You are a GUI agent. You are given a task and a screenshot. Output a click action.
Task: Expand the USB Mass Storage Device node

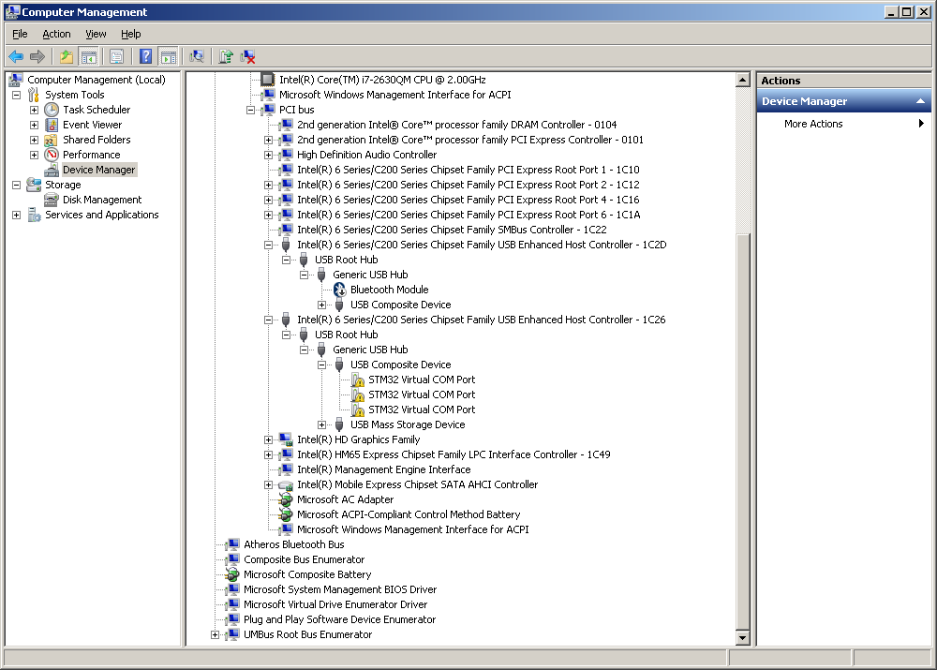tap(321, 424)
